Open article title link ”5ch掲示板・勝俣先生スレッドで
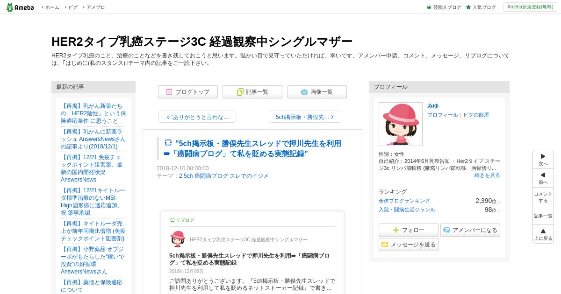The image size is (561, 294). click(252, 148)
